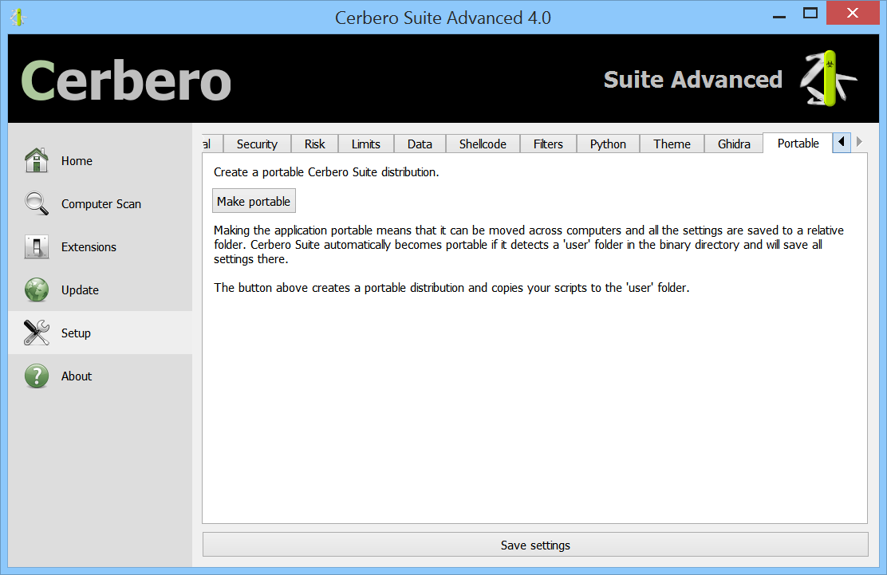Click the Home house icon

click(x=36, y=160)
